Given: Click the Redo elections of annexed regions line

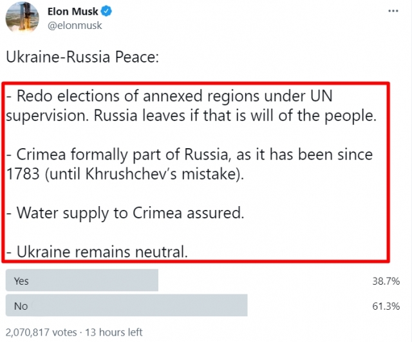Looking at the screenshot, I should pos(169,96).
